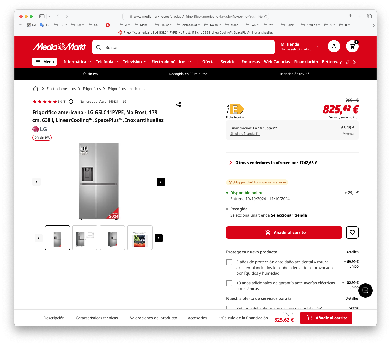
Task: Enable +3 años adicionales de garantía
Action: tap(229, 283)
